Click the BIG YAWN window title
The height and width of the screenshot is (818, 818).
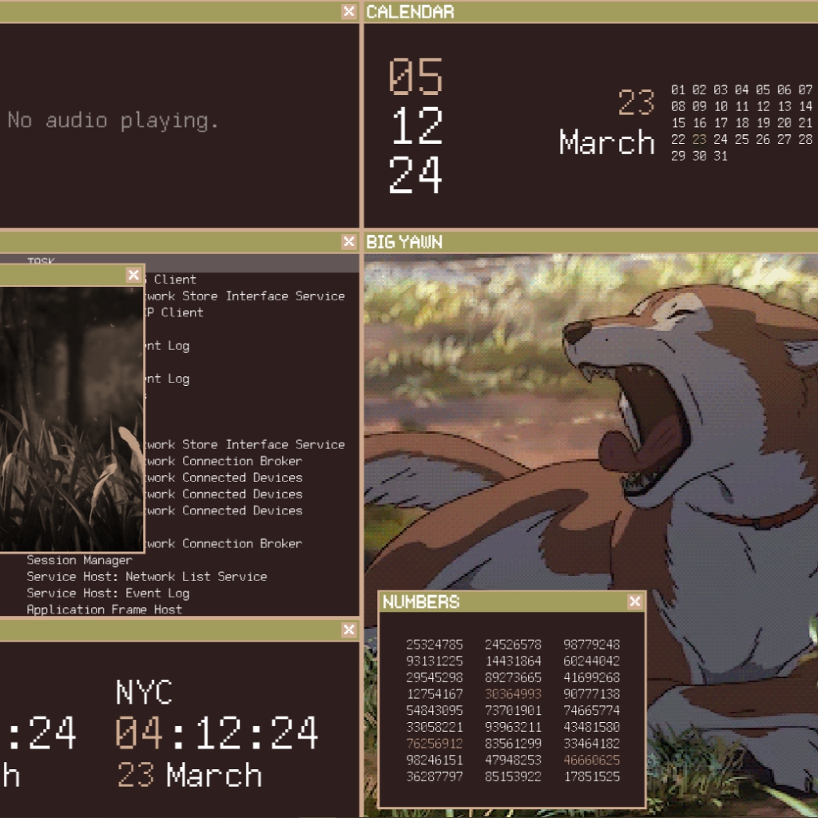(x=404, y=242)
